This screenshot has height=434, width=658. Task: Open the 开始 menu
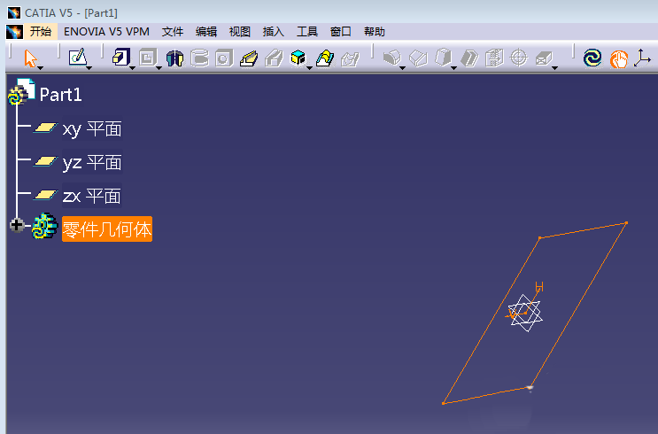pyautogui.click(x=41, y=31)
